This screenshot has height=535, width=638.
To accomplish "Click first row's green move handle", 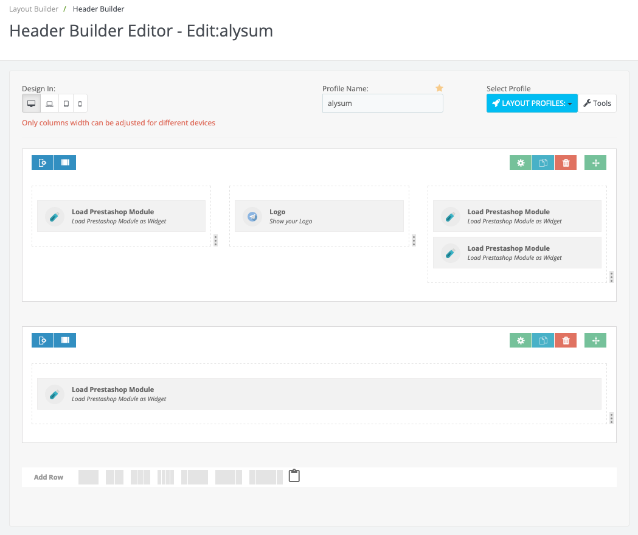I will click(595, 163).
